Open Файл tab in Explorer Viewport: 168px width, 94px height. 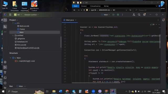click(x=76, y=6)
